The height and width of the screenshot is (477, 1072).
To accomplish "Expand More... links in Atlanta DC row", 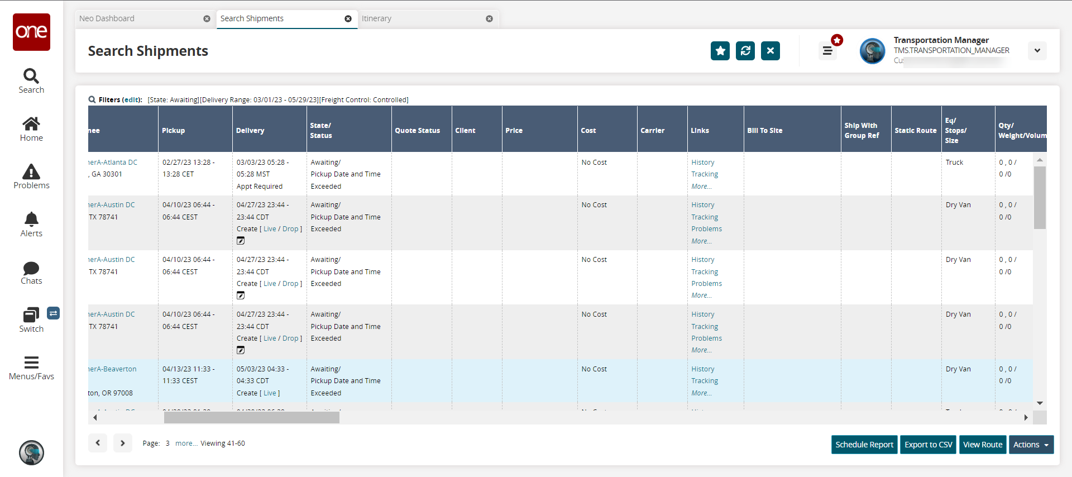I will 701,187.
